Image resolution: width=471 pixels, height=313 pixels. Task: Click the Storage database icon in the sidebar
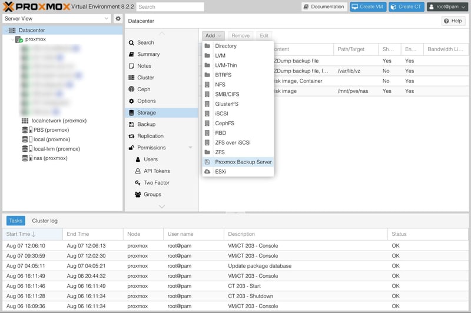132,112
